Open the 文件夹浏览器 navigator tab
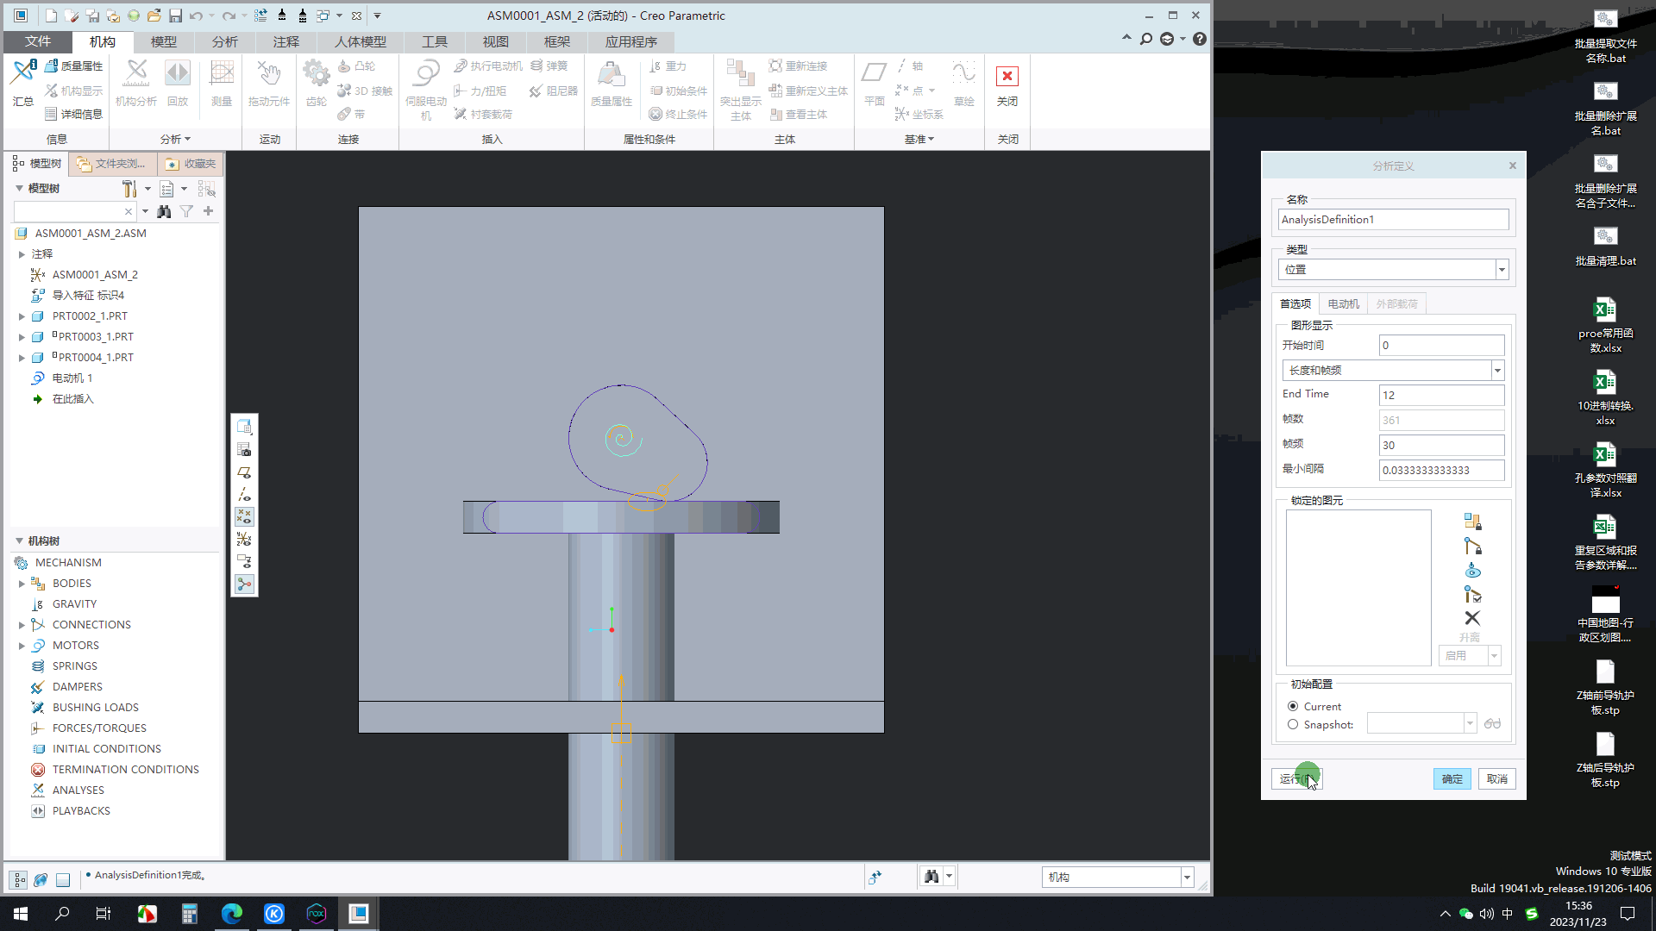The image size is (1656, 931). 114,164
